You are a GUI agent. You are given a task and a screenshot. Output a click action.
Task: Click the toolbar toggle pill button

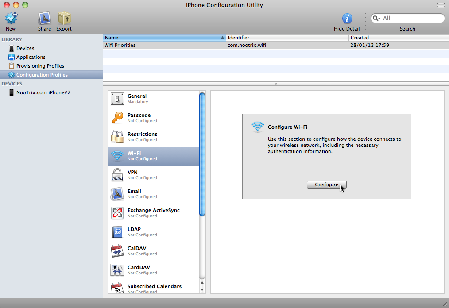point(441,5)
